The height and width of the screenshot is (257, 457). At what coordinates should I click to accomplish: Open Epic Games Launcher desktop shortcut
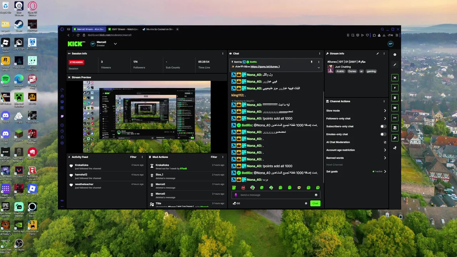point(5,208)
